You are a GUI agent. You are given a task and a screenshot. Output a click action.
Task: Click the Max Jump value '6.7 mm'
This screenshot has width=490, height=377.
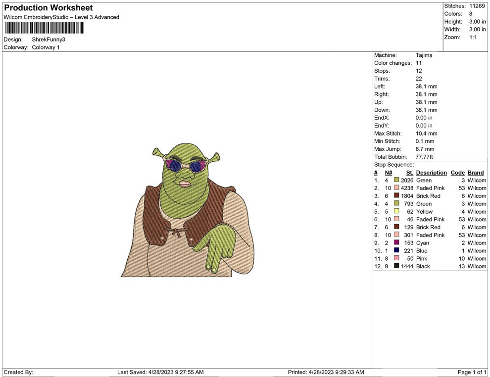pyautogui.click(x=425, y=149)
